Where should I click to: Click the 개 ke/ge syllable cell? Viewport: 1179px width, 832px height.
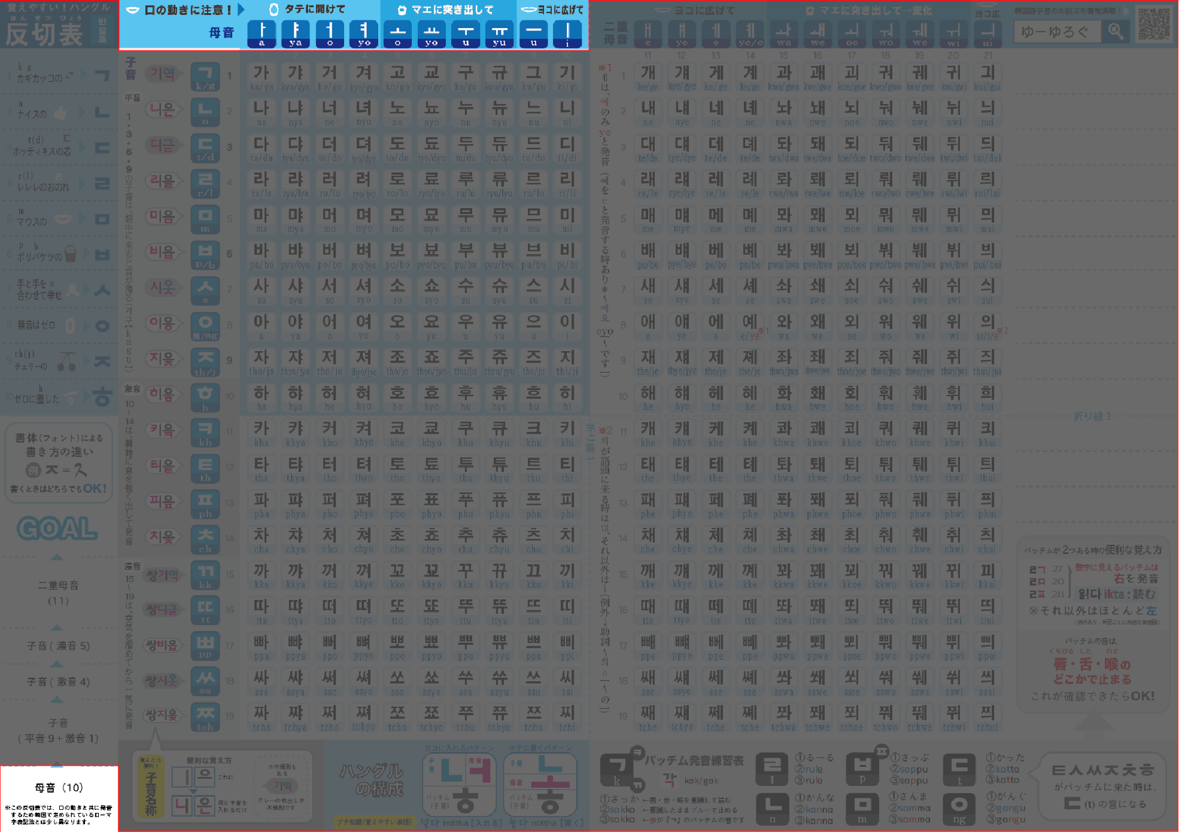tap(648, 77)
